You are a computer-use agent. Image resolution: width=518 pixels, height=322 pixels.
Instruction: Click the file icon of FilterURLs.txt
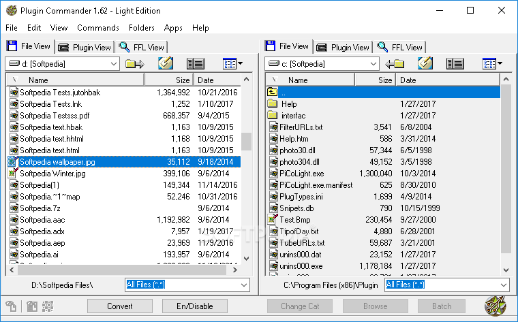[x=273, y=127]
